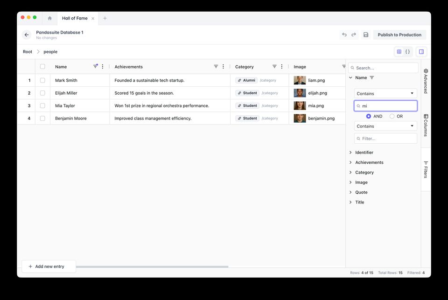448x300 pixels.
Task: Click filter panel Search field
Action: pos(383,68)
